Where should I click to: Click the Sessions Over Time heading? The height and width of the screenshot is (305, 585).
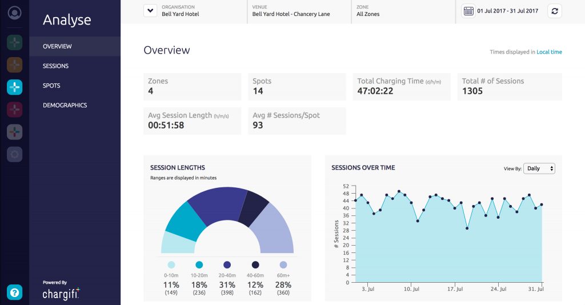[x=363, y=168]
